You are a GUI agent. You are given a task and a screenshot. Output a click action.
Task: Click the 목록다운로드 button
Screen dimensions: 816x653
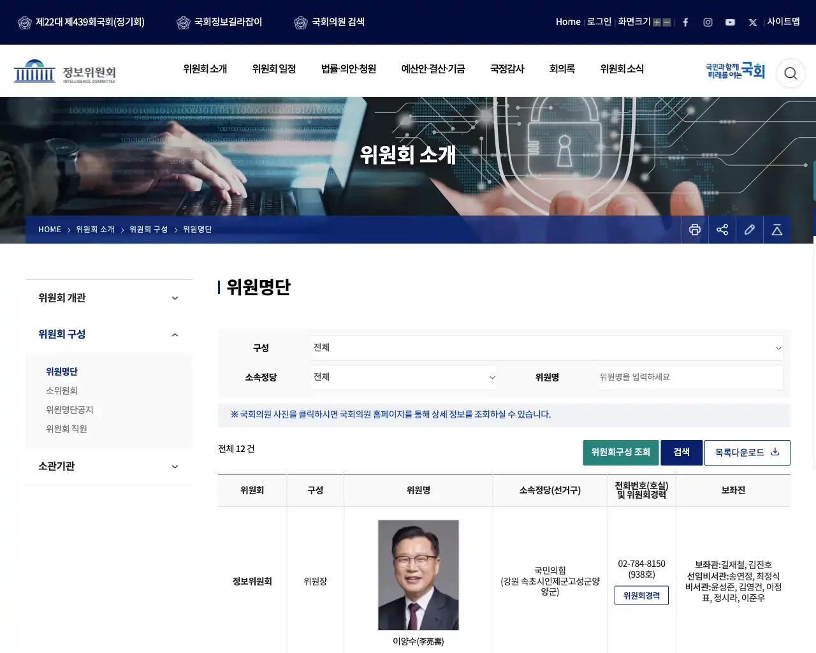(747, 452)
